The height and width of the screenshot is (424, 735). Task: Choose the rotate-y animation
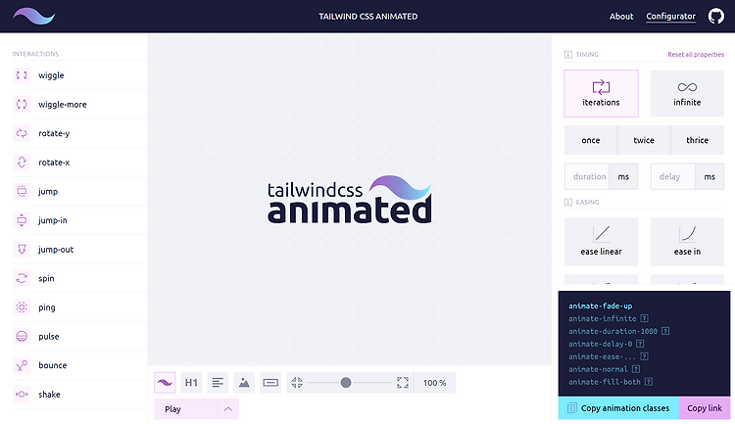79,133
